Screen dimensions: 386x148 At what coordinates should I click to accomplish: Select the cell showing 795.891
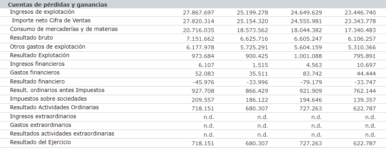click(x=364, y=56)
